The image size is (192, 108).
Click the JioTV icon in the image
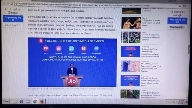pyautogui.click(x=46, y=48)
